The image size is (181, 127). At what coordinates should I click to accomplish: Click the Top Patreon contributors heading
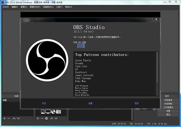point(102,55)
